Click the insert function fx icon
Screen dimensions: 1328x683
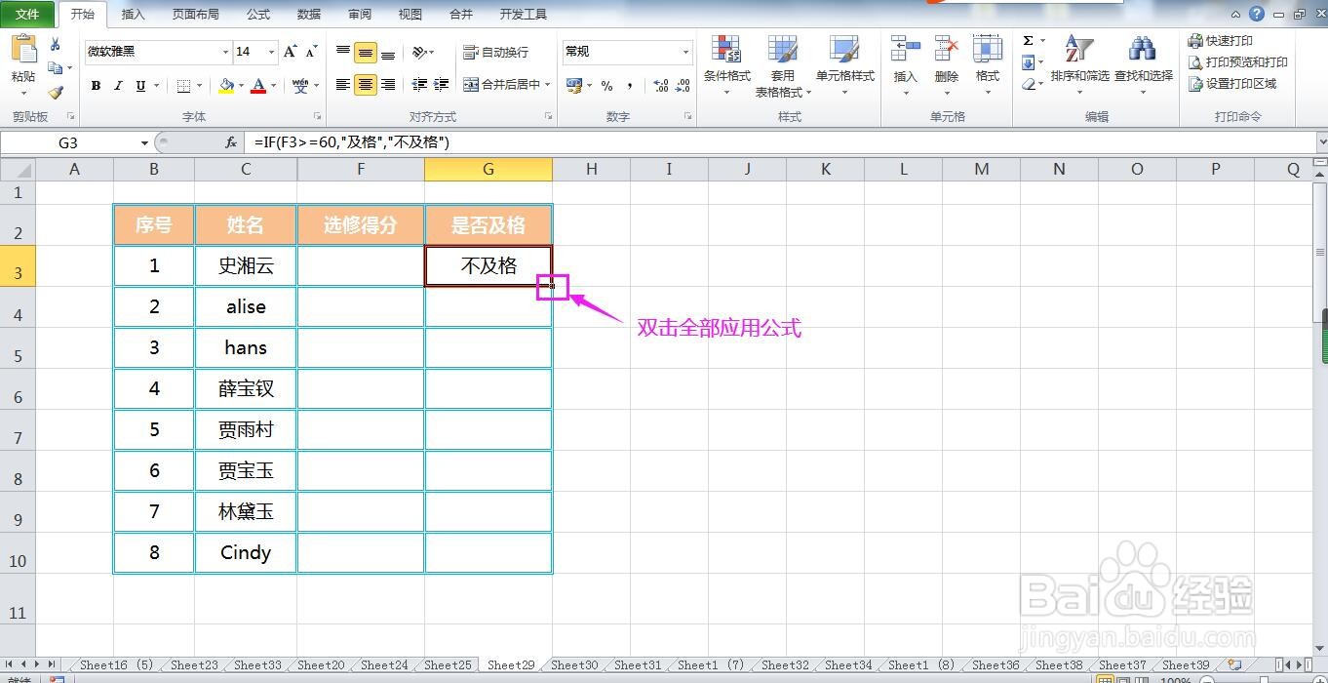click(231, 142)
